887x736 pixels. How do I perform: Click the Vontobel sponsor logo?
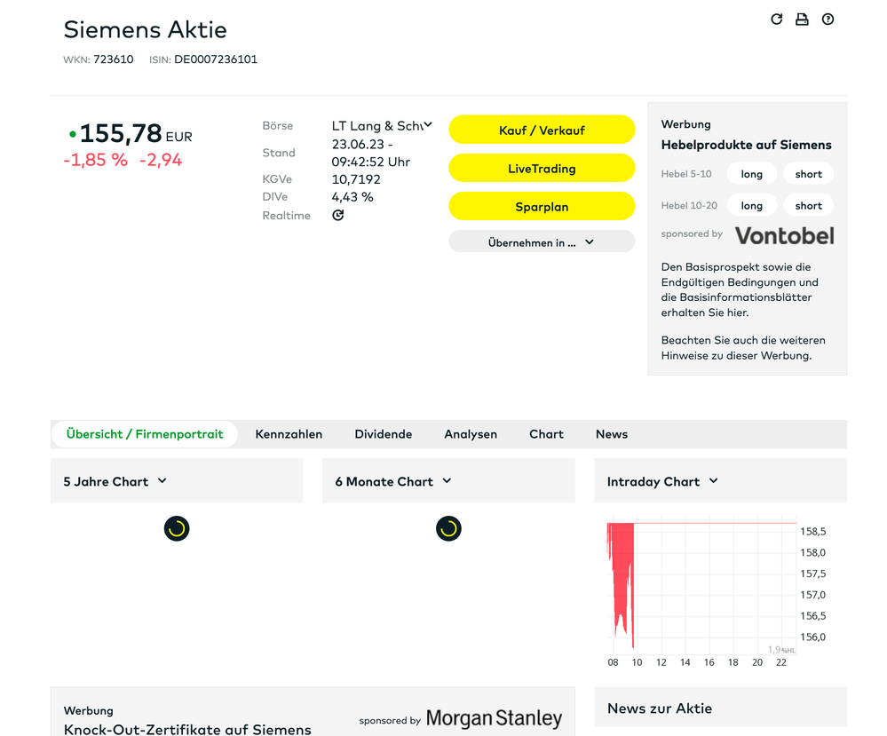[x=784, y=235]
